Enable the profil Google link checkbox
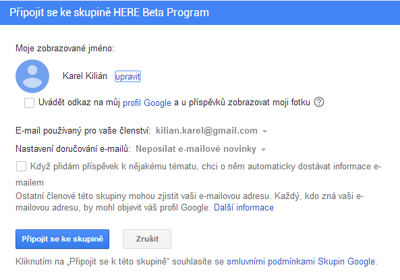Screen dimensions: 400x280 coord(29,103)
